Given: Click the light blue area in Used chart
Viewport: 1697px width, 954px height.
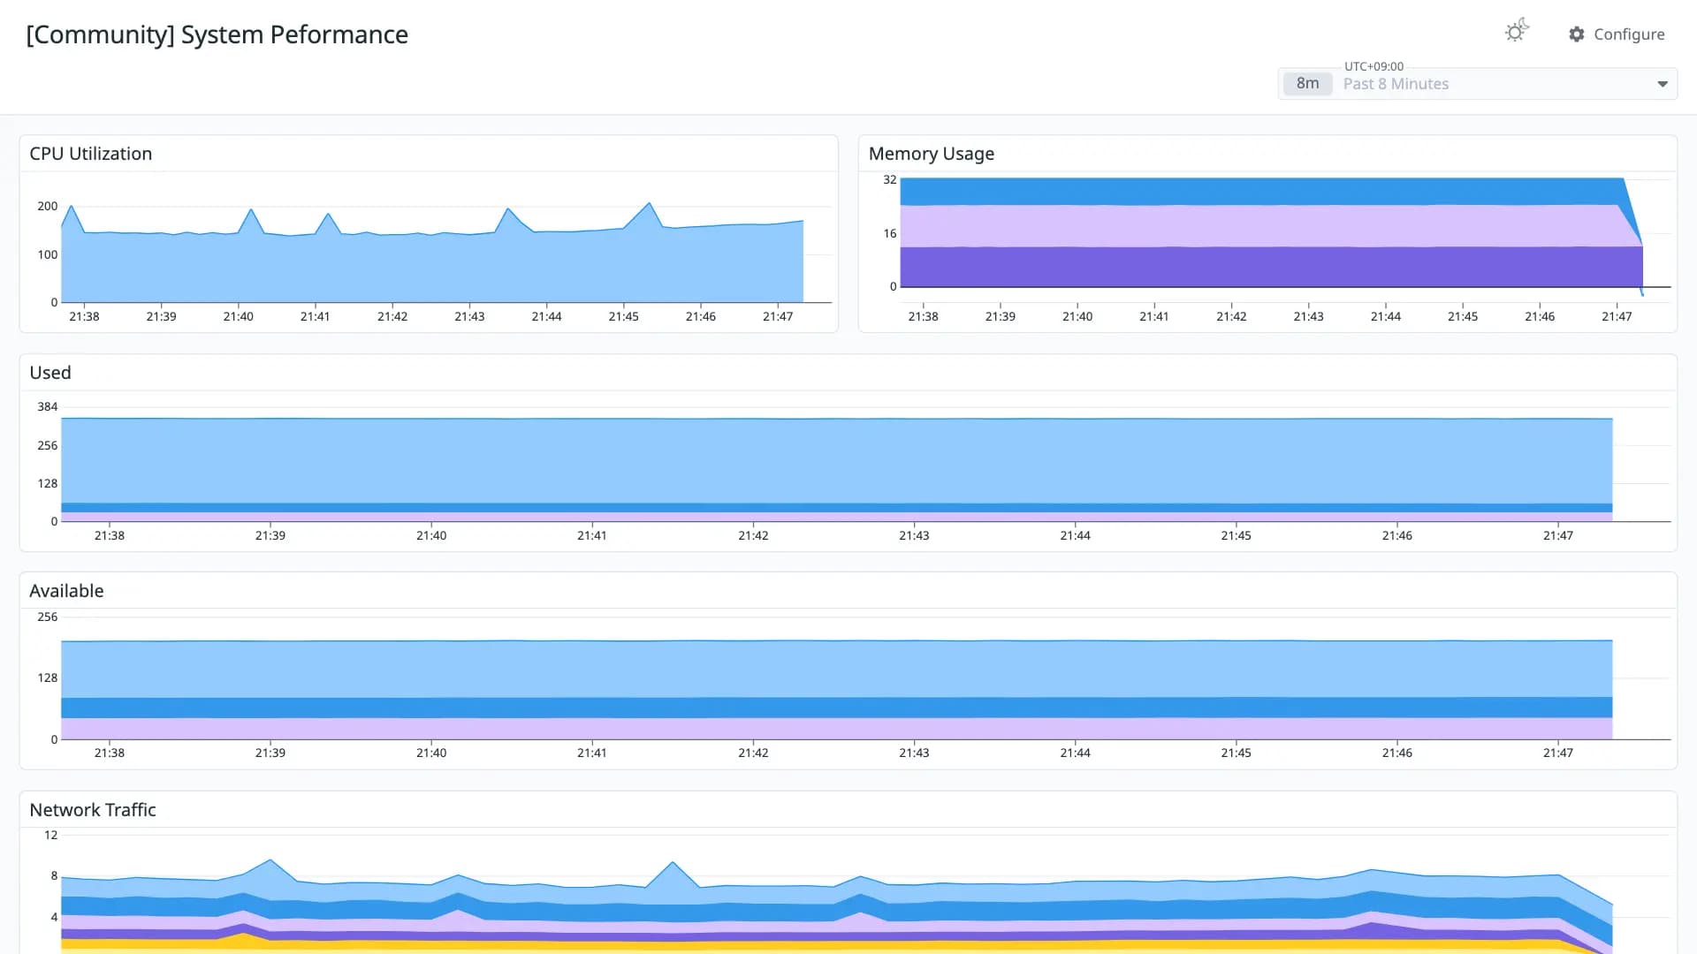Looking at the screenshot, I should [836, 460].
